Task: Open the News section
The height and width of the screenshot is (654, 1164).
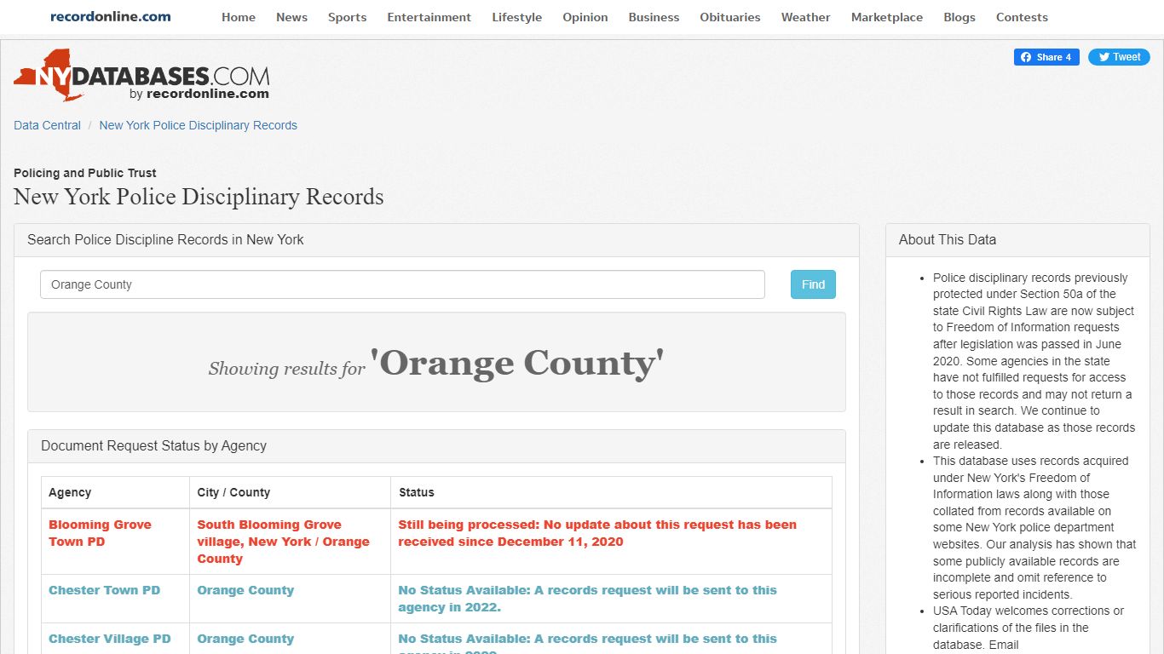Action: coord(291,17)
